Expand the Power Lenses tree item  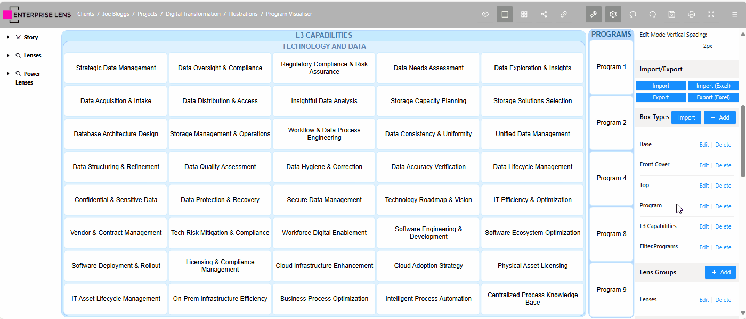(x=9, y=74)
